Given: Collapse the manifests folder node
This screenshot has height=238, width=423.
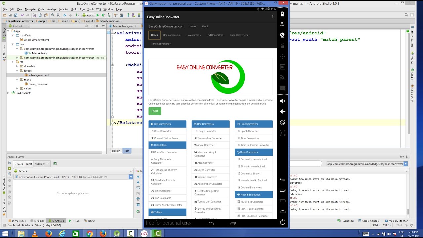Looking at the screenshot, I should pos(13,35).
